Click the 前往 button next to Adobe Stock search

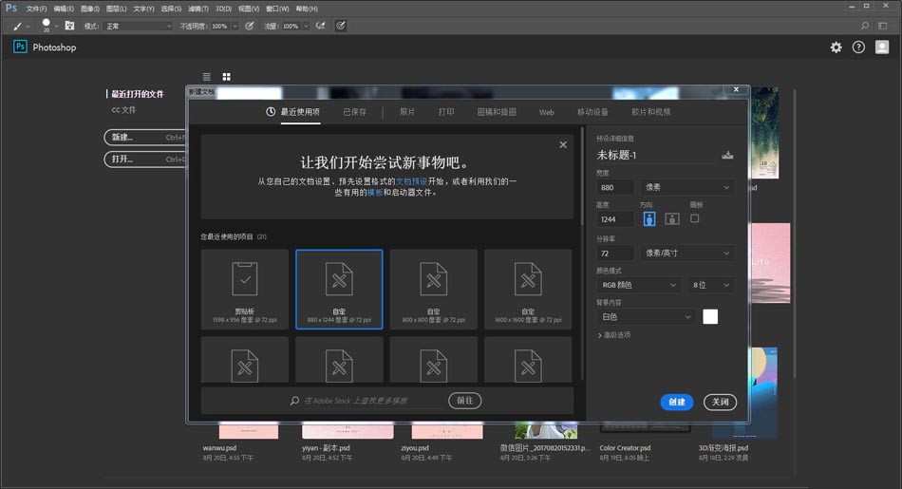(x=464, y=401)
